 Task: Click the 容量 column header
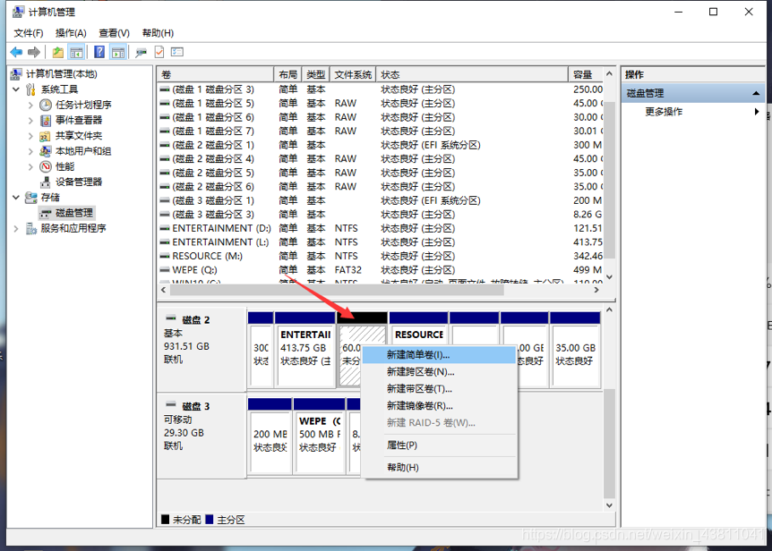point(586,75)
